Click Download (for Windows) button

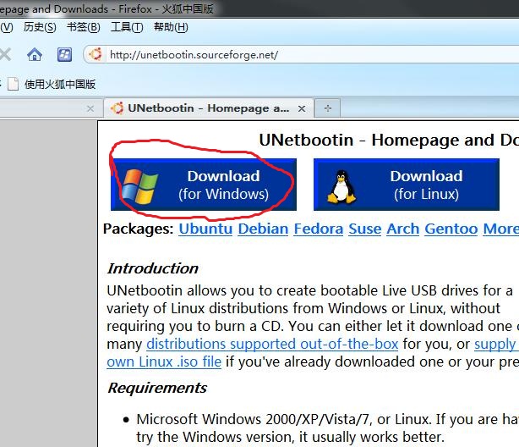click(204, 185)
